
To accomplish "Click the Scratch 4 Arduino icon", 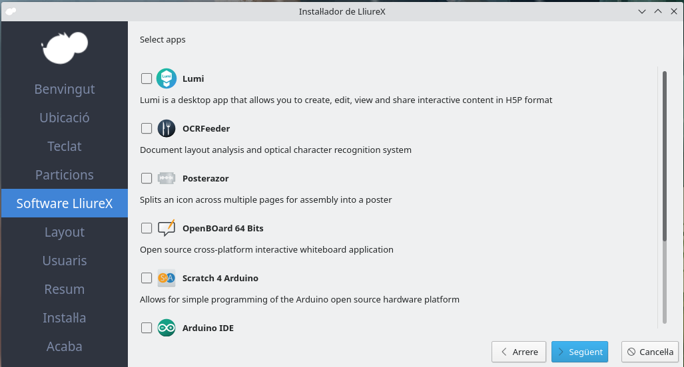I will [166, 278].
